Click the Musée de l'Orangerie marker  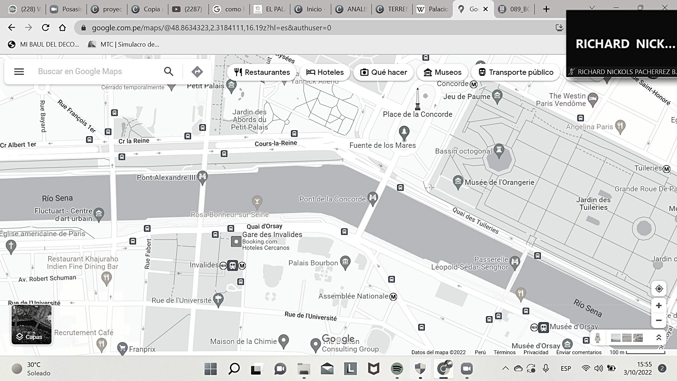click(x=458, y=182)
